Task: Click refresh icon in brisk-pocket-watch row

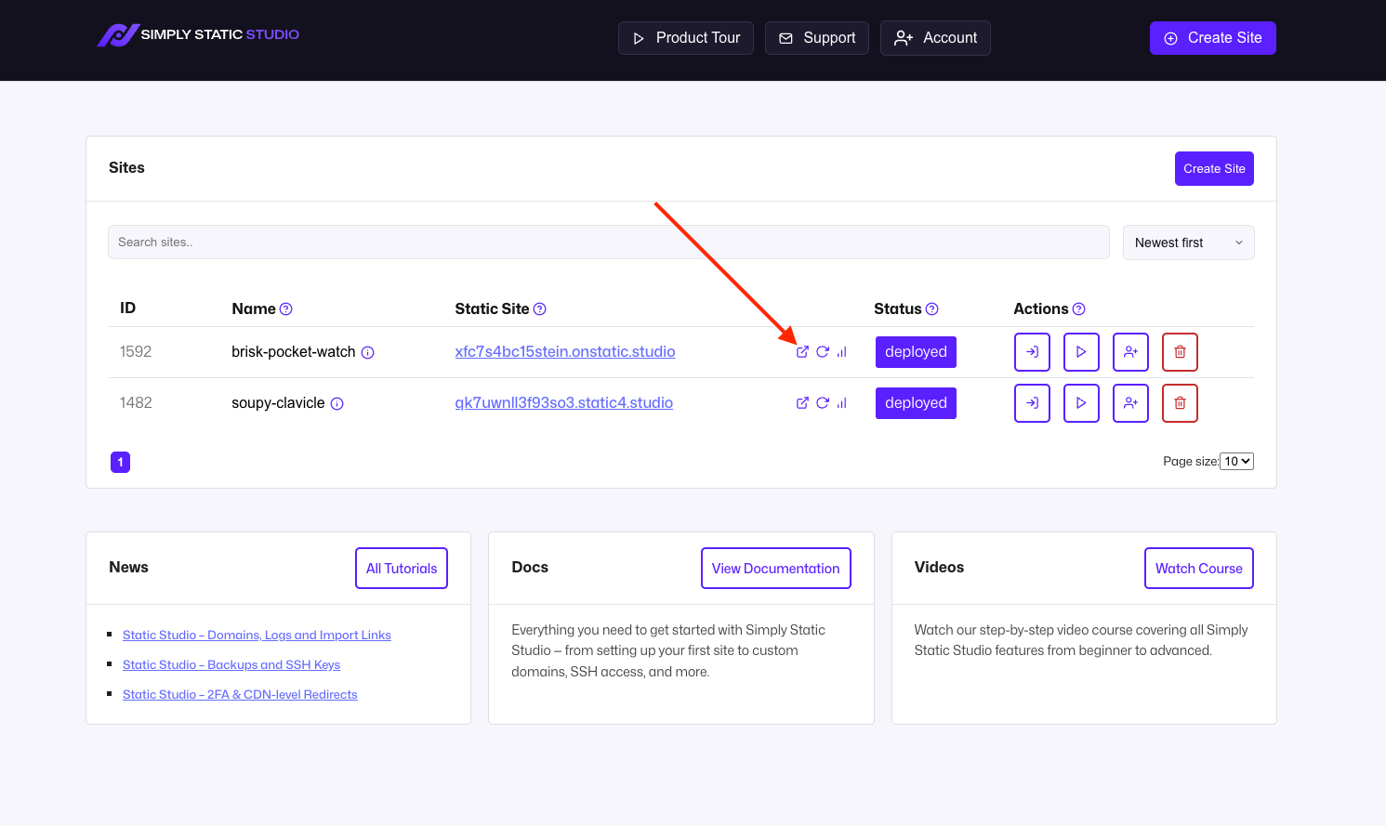Action: tap(823, 352)
